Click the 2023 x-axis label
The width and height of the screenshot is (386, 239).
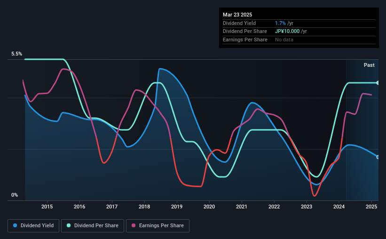307,207
